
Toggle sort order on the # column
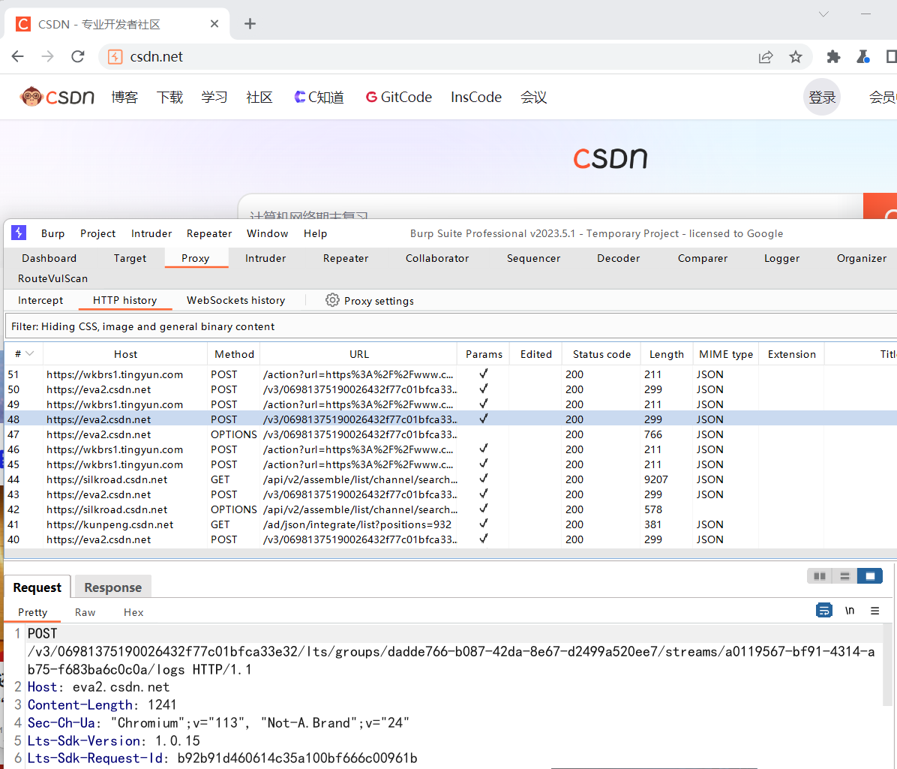[24, 354]
